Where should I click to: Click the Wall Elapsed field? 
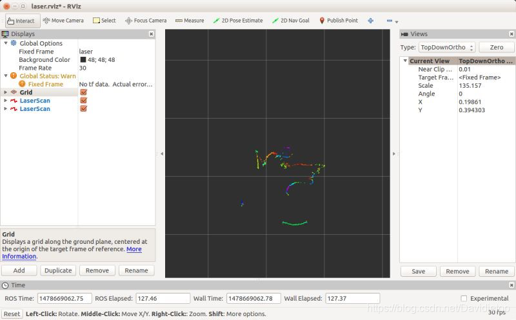(x=352, y=298)
